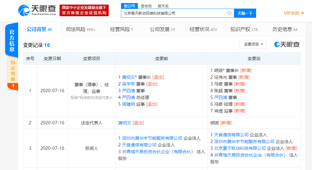Open 深圳市晟华宇节能服务有限公司 link in 变更后
This screenshot has height=170, width=312.
click(x=244, y=142)
